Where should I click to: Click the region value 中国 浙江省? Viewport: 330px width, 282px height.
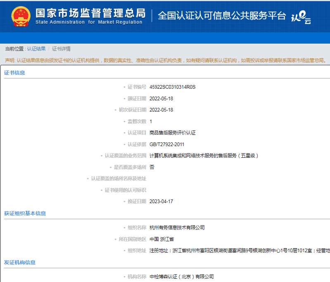click(161, 239)
